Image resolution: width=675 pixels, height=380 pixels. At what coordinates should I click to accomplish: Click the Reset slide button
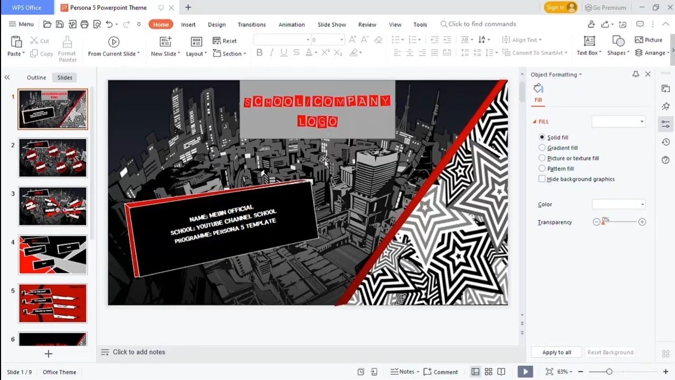pos(225,41)
